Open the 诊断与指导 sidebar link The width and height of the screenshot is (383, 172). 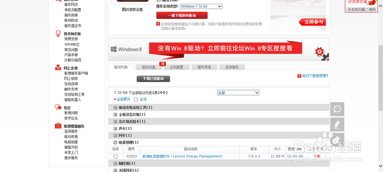click(73, 60)
